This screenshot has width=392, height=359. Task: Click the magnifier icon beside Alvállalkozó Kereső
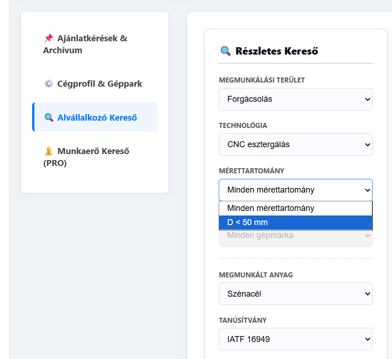coord(49,117)
